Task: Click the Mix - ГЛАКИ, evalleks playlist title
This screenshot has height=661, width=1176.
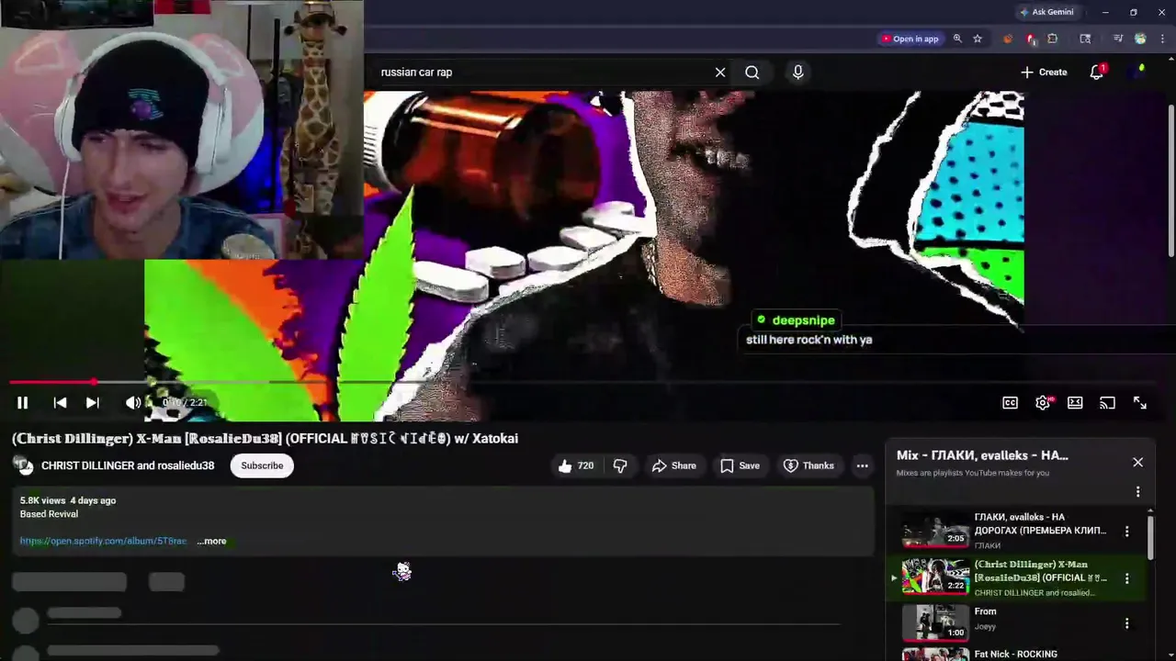Action: 982,455
